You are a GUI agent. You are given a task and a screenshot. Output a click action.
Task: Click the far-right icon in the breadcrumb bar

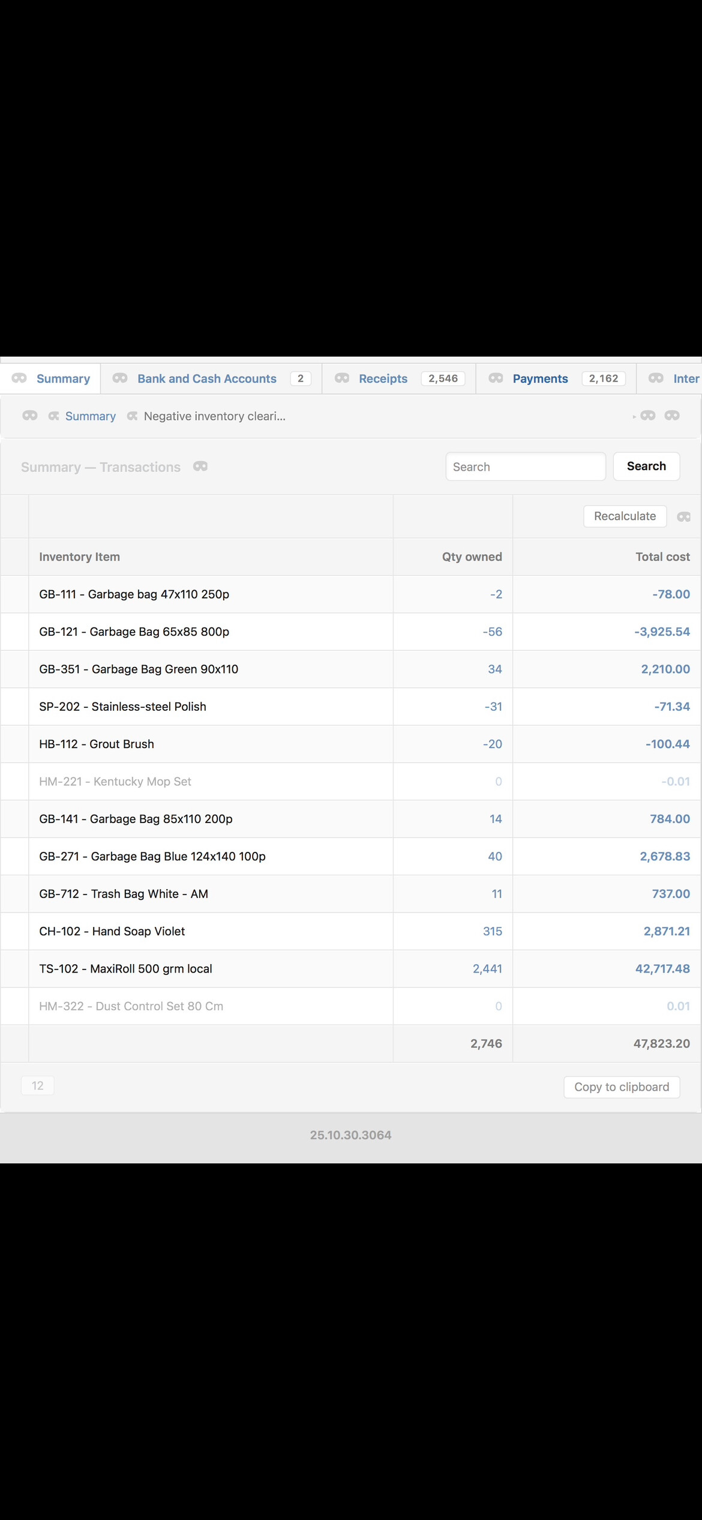pos(672,415)
